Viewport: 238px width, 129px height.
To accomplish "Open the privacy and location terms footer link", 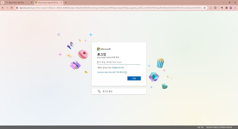I will (219, 127).
